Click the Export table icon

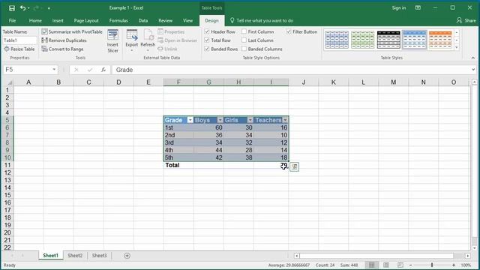[132, 36]
